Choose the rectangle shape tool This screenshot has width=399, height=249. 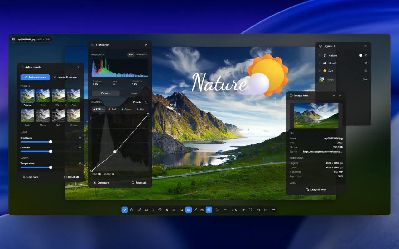click(x=146, y=210)
